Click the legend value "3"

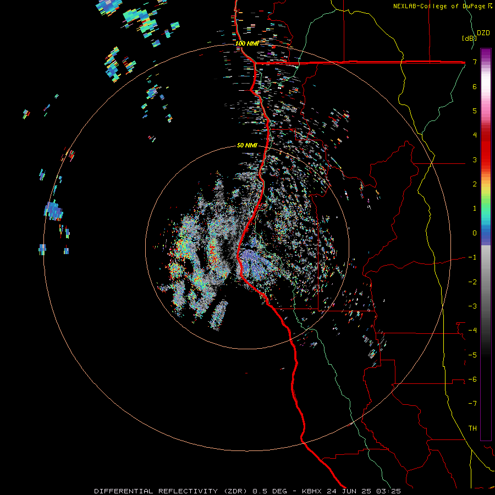[475, 159]
